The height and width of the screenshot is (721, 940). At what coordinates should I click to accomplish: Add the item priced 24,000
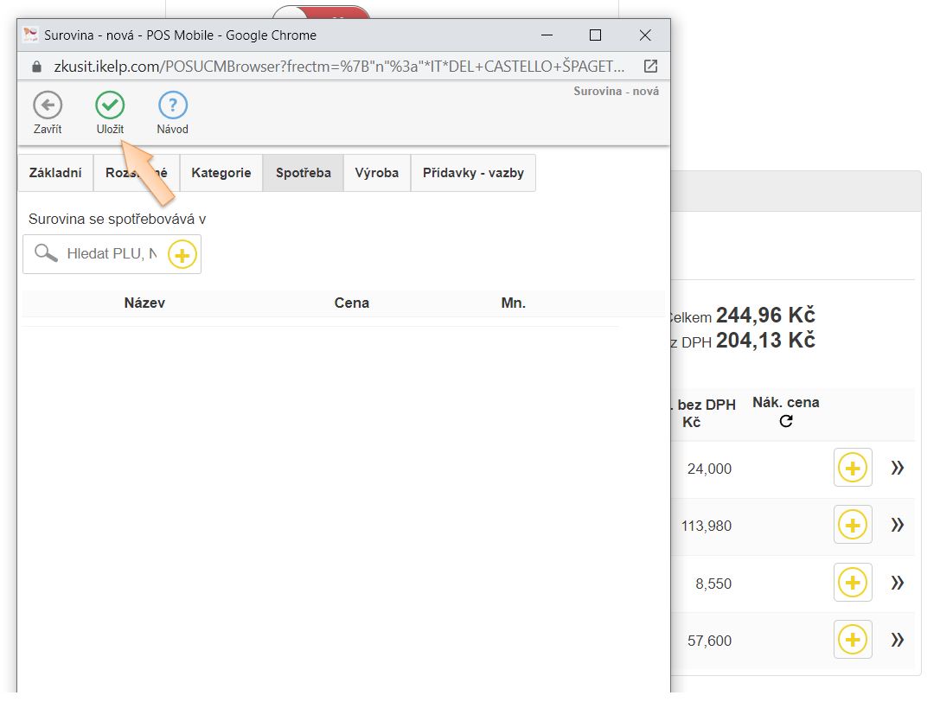coord(853,468)
